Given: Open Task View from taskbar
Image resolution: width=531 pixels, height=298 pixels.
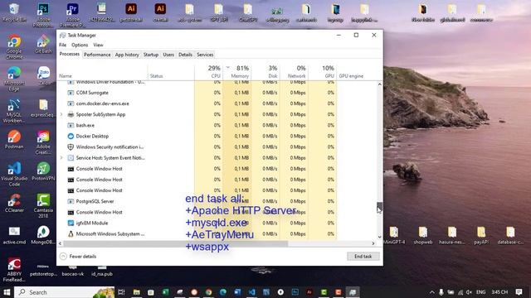Looking at the screenshot, I should point(121,292).
